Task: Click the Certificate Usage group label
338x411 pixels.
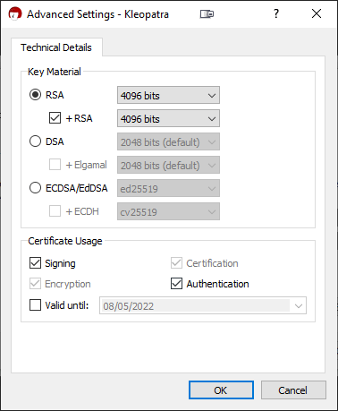Action: coord(65,241)
